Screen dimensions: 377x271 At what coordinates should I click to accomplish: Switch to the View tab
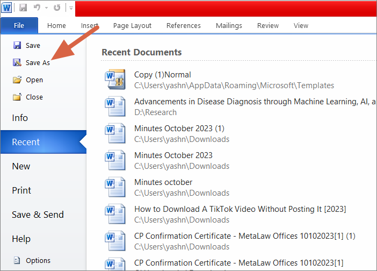(x=301, y=25)
